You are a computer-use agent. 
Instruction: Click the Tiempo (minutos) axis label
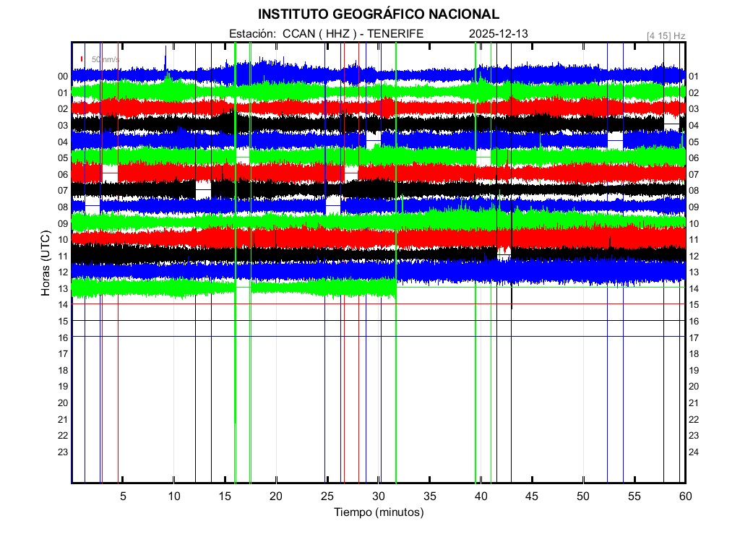coord(378,512)
